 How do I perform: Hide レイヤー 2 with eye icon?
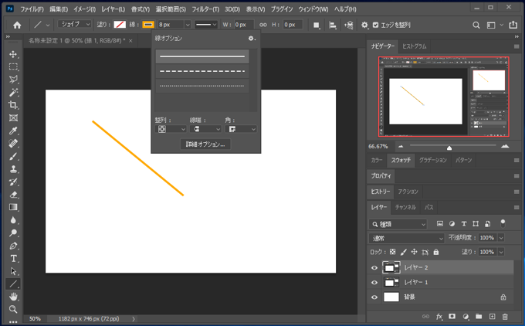374,268
